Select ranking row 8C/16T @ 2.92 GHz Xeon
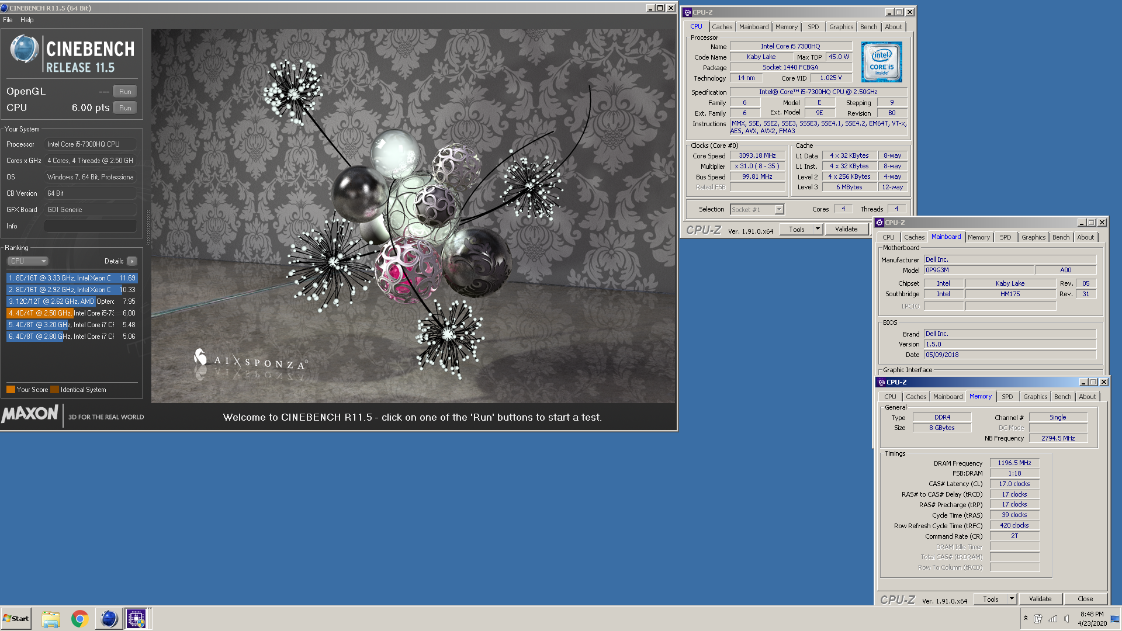The image size is (1122, 631). click(72, 290)
